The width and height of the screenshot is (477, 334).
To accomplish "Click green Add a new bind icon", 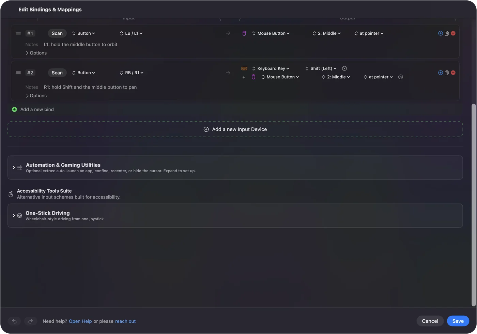I will (x=14, y=110).
